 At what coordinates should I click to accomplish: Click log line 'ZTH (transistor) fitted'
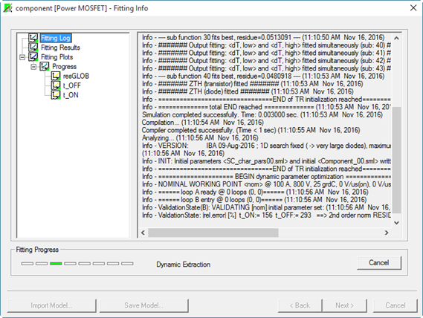click(x=253, y=84)
